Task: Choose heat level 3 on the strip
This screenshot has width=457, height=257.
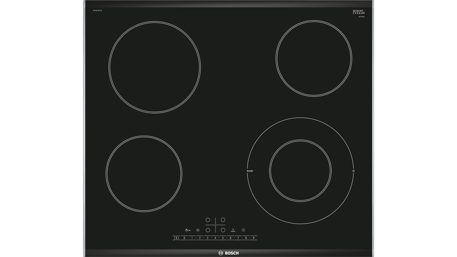Action: 207,238
